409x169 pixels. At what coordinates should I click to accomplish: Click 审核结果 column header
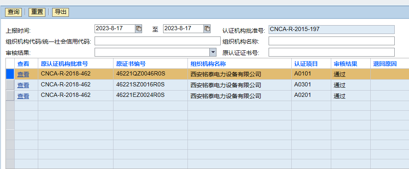[x=351, y=64]
